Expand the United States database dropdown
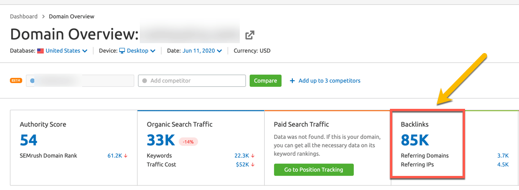Screen dimensions: 519x190 66,51
